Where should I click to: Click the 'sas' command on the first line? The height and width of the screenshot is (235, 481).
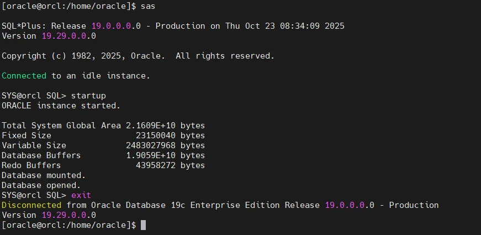point(148,6)
